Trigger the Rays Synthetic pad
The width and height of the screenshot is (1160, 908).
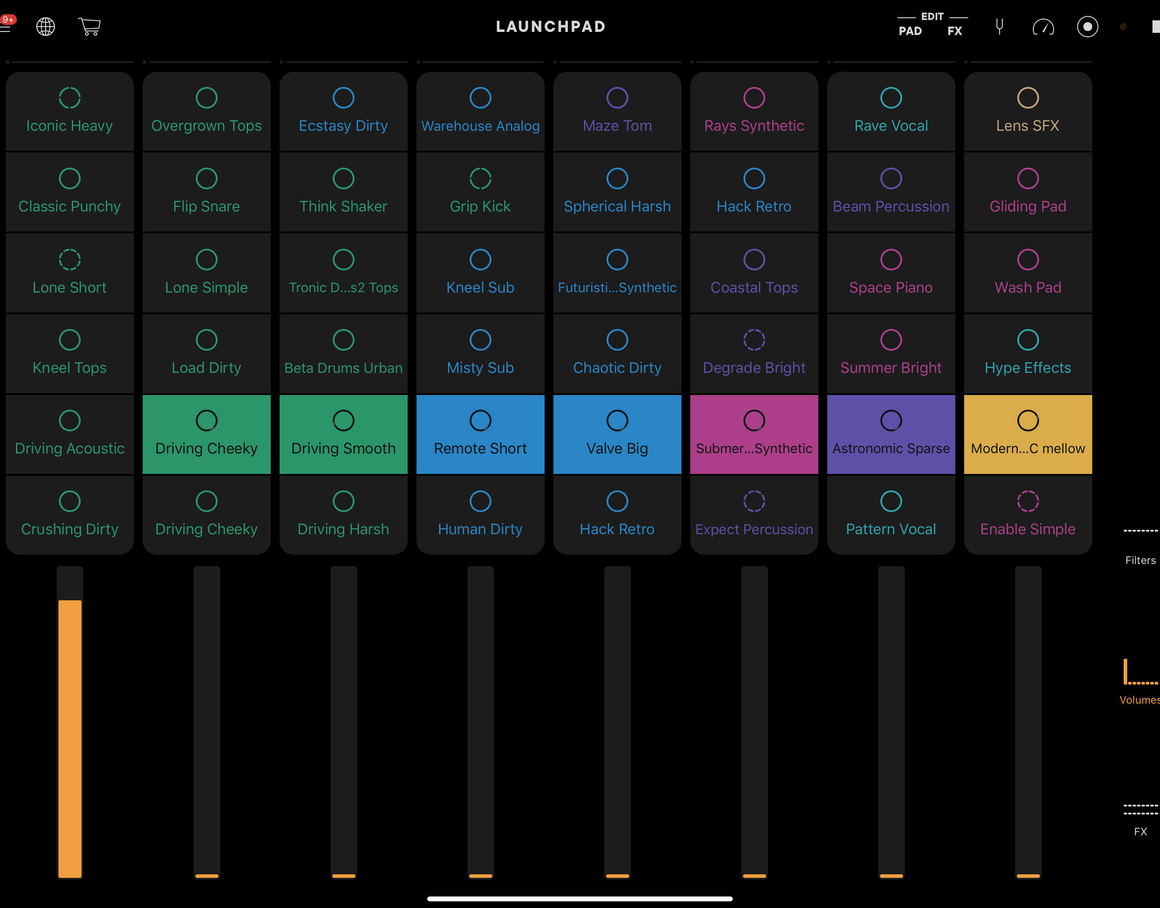[x=754, y=111]
